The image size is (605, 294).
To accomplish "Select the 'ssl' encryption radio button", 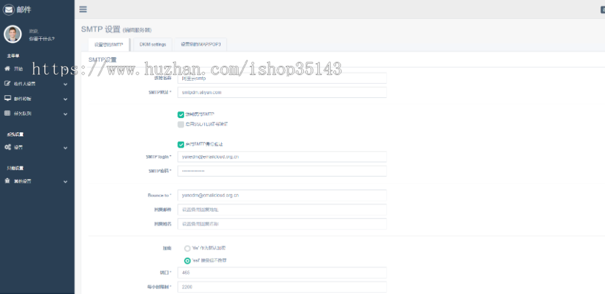I will (188, 260).
